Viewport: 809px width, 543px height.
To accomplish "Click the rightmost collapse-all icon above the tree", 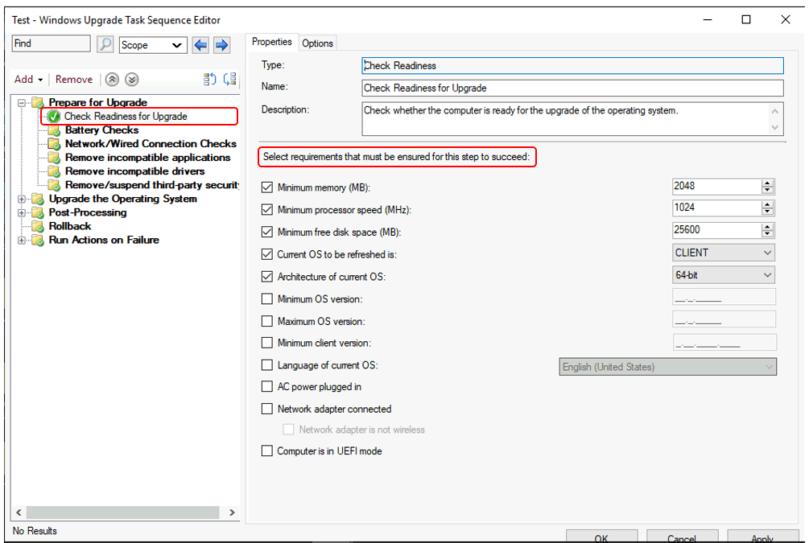I will [229, 79].
